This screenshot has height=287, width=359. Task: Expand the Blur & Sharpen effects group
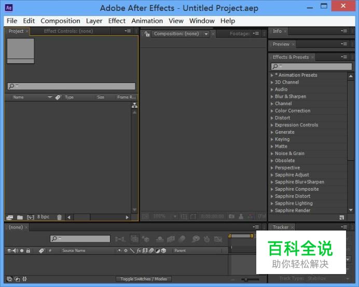click(272, 96)
